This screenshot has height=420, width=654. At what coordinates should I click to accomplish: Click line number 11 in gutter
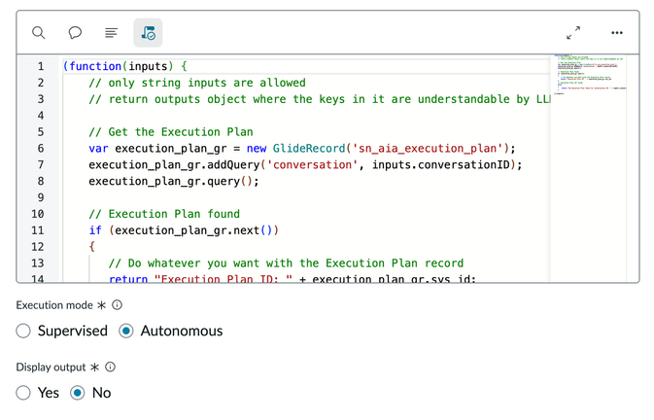tap(38, 230)
